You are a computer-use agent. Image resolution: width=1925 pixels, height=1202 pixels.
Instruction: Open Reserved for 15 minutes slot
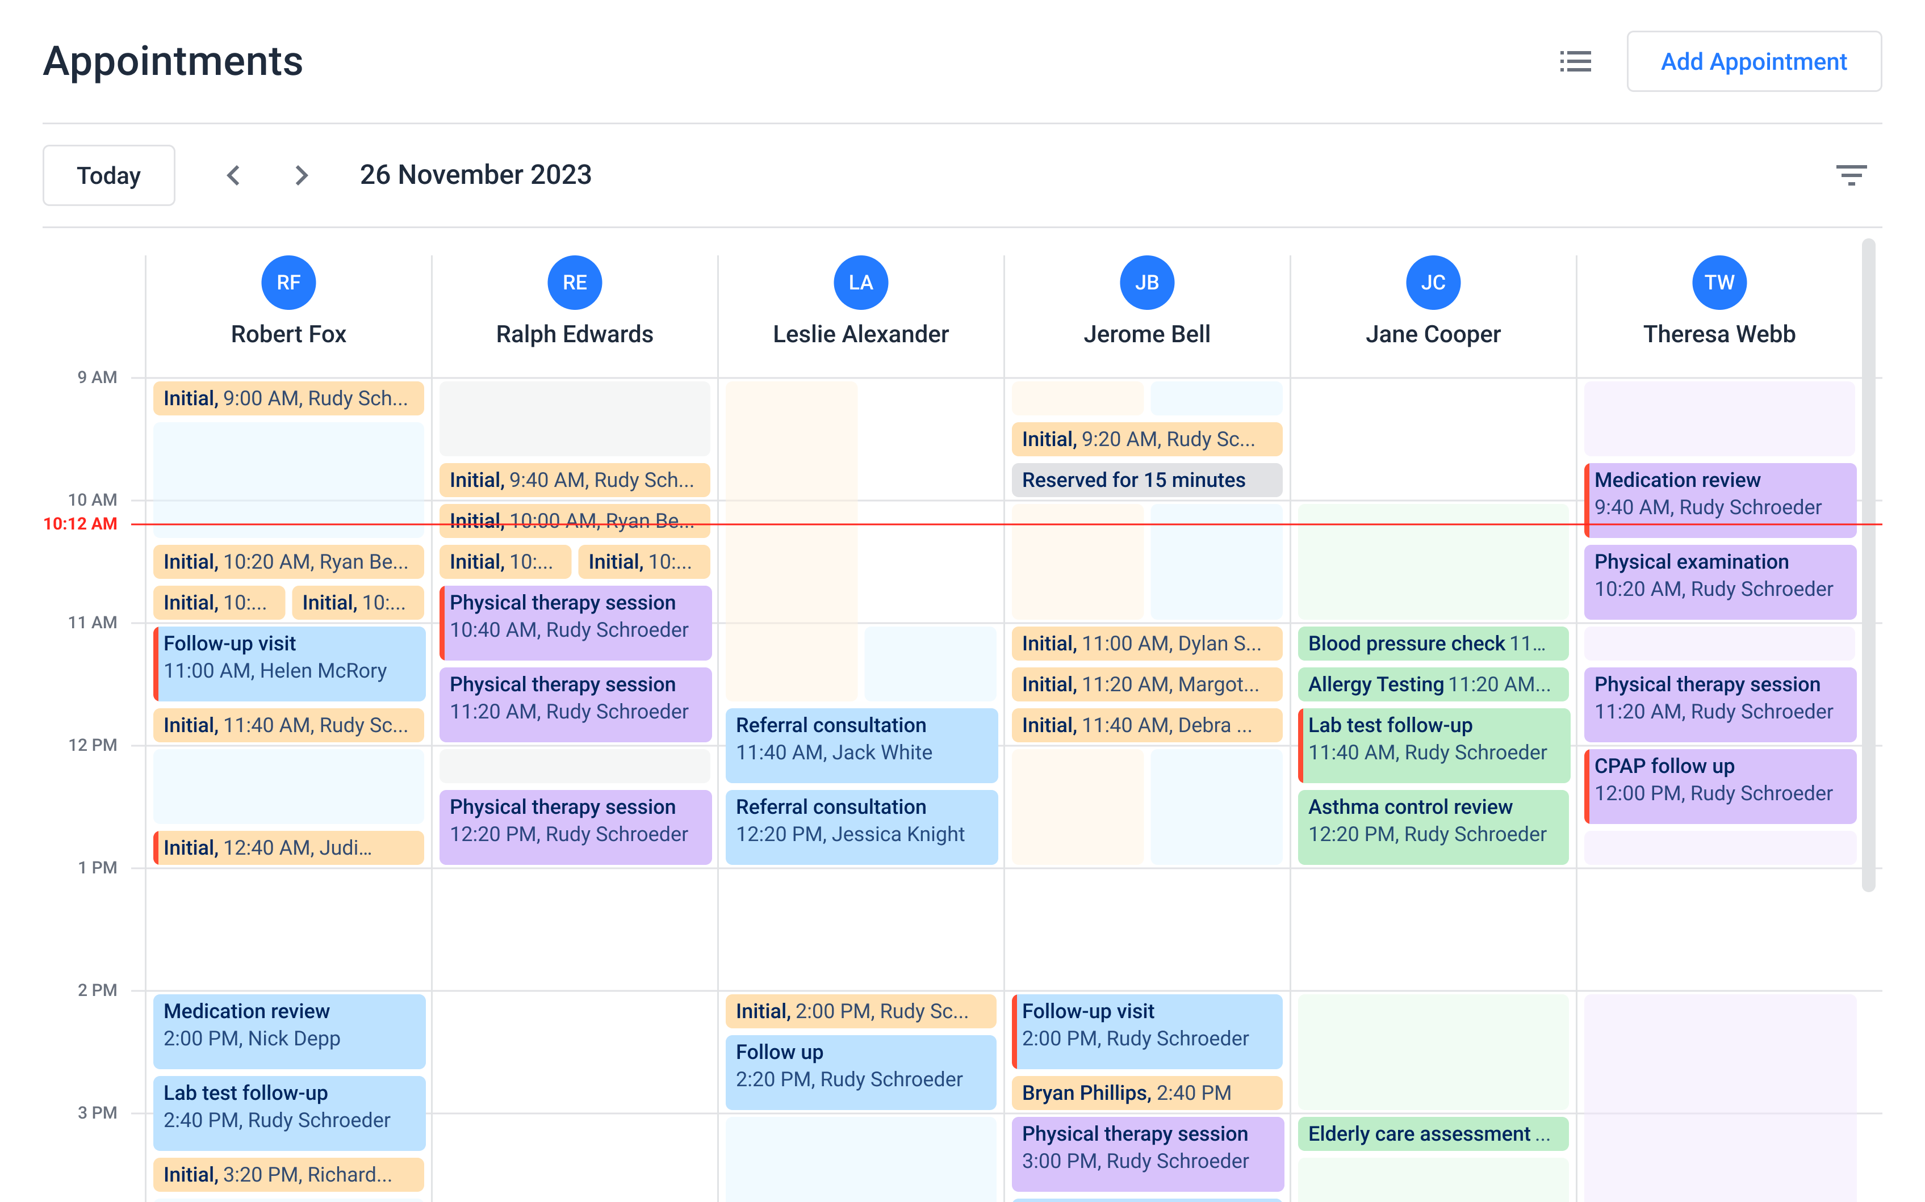(1146, 480)
